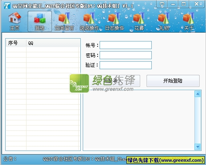
Task: Click the 帐号 account input field
Action: click(126, 45)
